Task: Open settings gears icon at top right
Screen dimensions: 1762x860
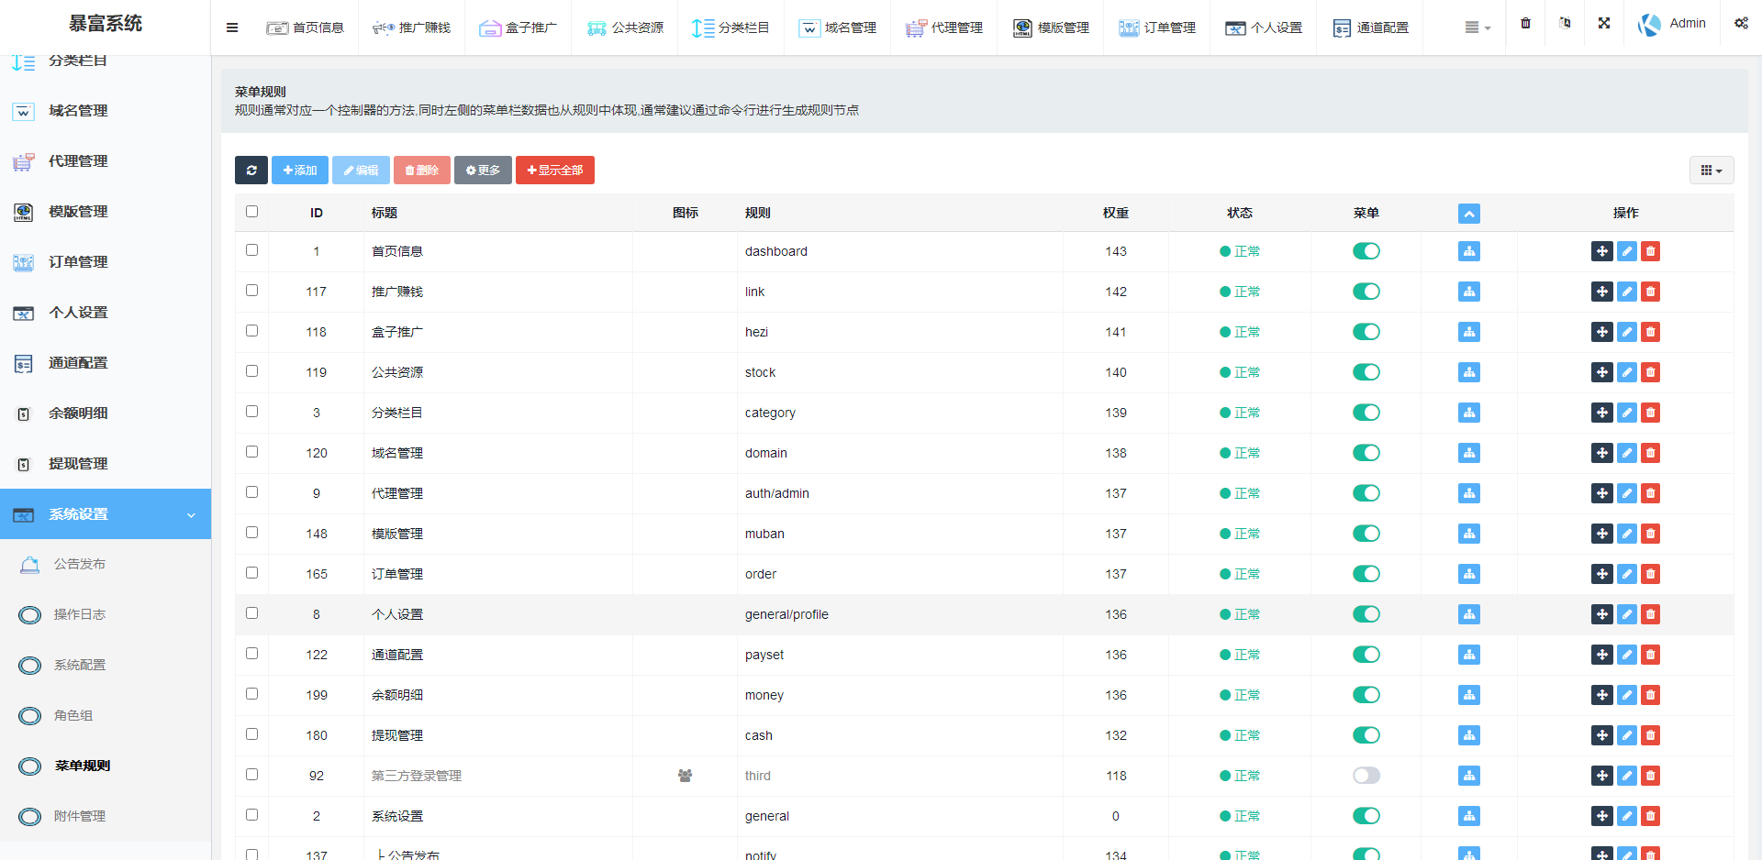Action: [1740, 24]
